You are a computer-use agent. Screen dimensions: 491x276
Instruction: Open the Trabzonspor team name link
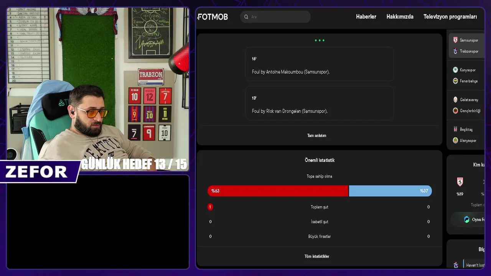coord(469,51)
